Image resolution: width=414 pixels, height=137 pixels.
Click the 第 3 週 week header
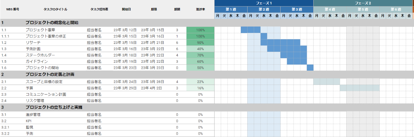(x=297, y=9)
